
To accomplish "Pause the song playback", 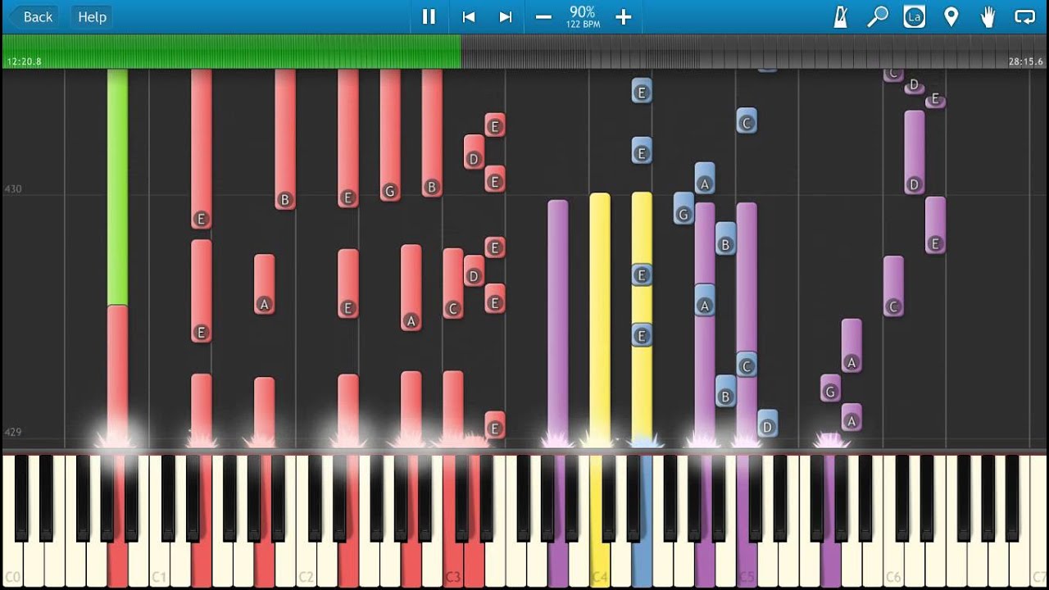I will [429, 16].
